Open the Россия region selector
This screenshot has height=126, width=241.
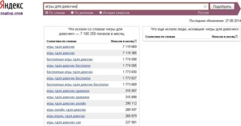pos(203,13)
